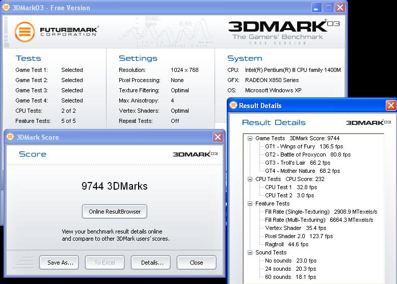Click the Intel Pentium III CPU text

click(x=293, y=70)
